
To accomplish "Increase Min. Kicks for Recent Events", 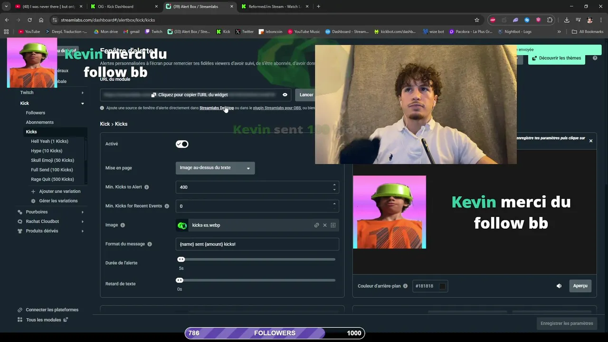I will pos(334,204).
